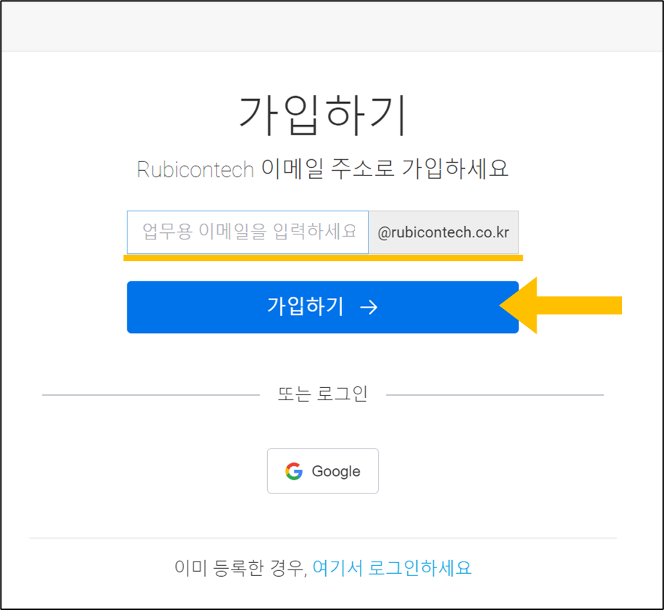
Task: Click the large 가입하기 page heading
Action: click(323, 114)
